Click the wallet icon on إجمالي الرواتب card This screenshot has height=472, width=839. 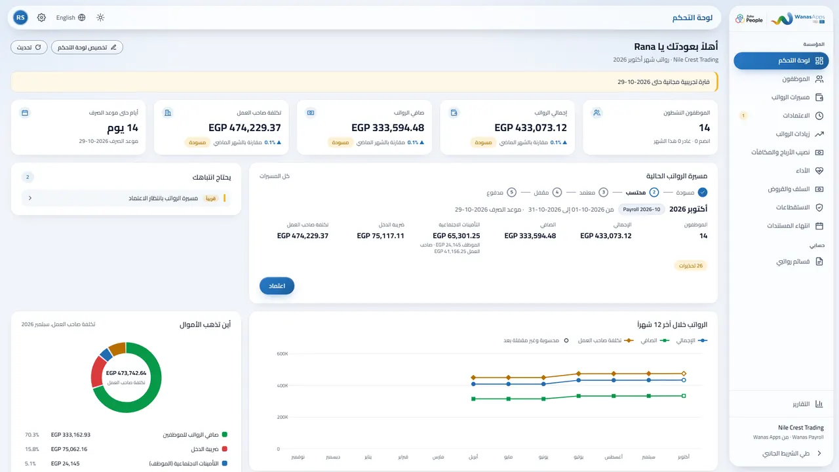(x=454, y=113)
